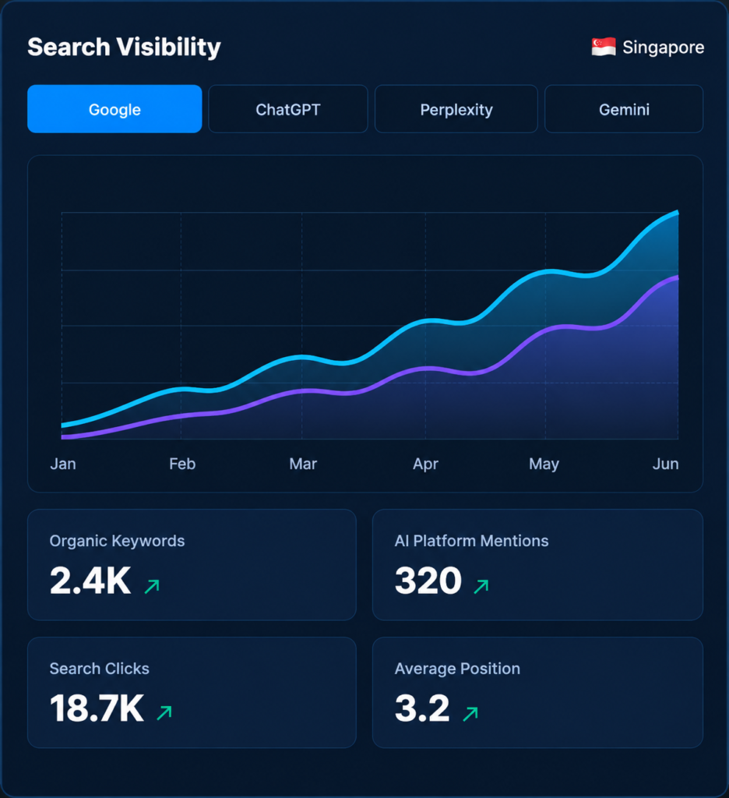Switch to the ChatGPT tab
729x798 pixels.
(x=288, y=109)
